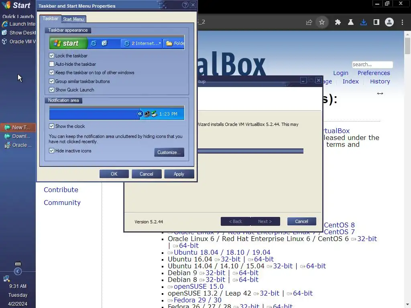Open Ubuntu 18.04 / 18.10 / 19.04 link
This screenshot has height=308, width=411.
tap(222, 252)
